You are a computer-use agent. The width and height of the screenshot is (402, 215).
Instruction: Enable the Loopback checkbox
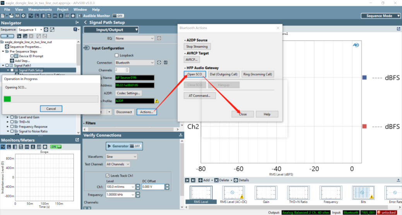116,56
